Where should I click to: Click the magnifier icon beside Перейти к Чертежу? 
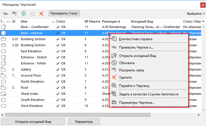coord(114,86)
